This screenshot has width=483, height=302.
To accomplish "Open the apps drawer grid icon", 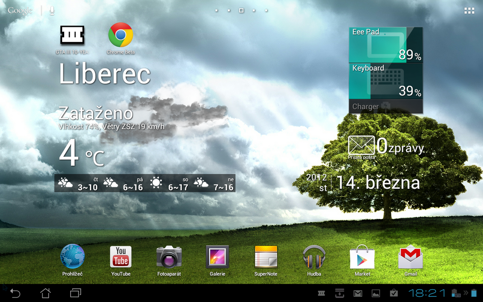I will (x=469, y=10).
